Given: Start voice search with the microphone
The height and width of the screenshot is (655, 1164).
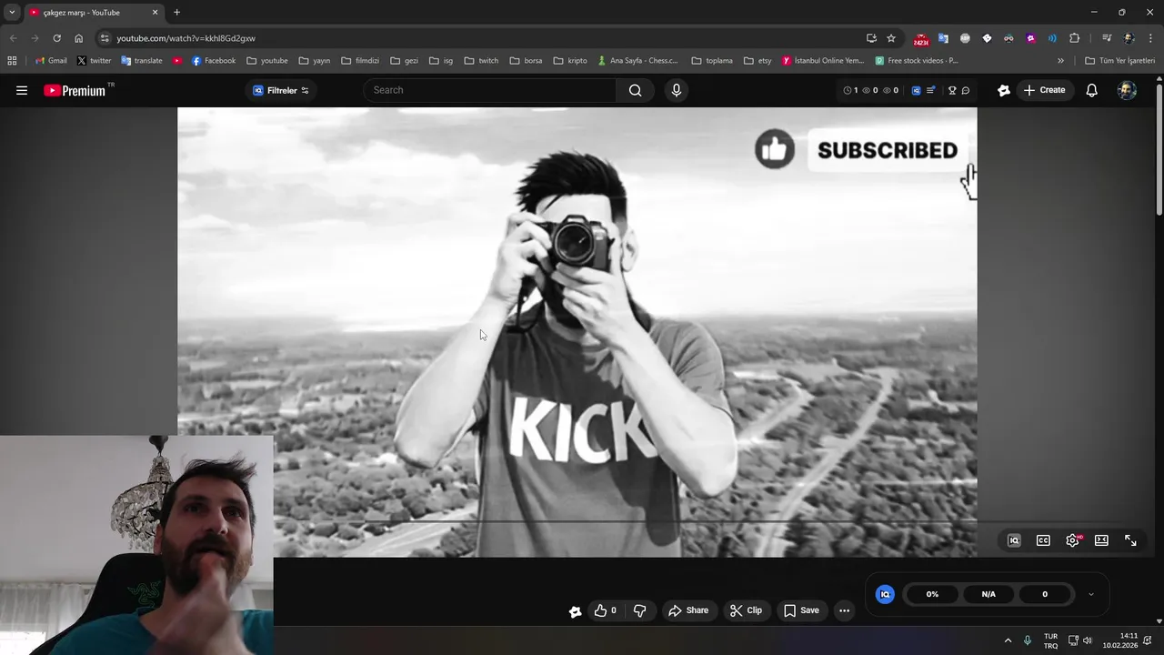Looking at the screenshot, I should coord(676,90).
